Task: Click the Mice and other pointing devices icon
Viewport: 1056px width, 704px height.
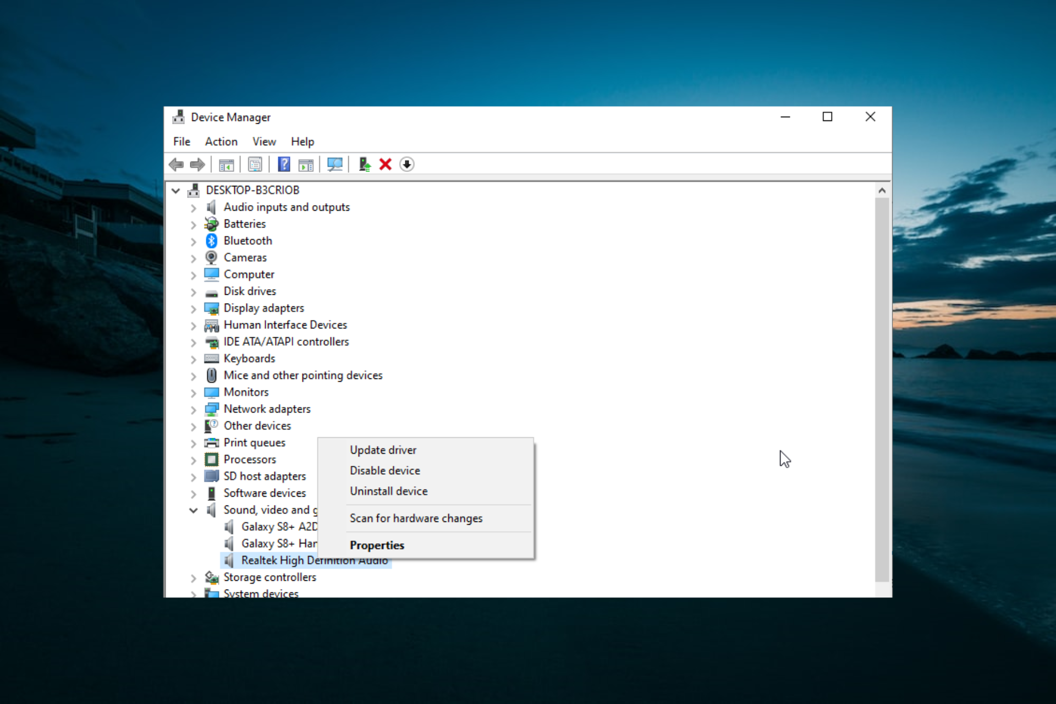Action: 211,375
